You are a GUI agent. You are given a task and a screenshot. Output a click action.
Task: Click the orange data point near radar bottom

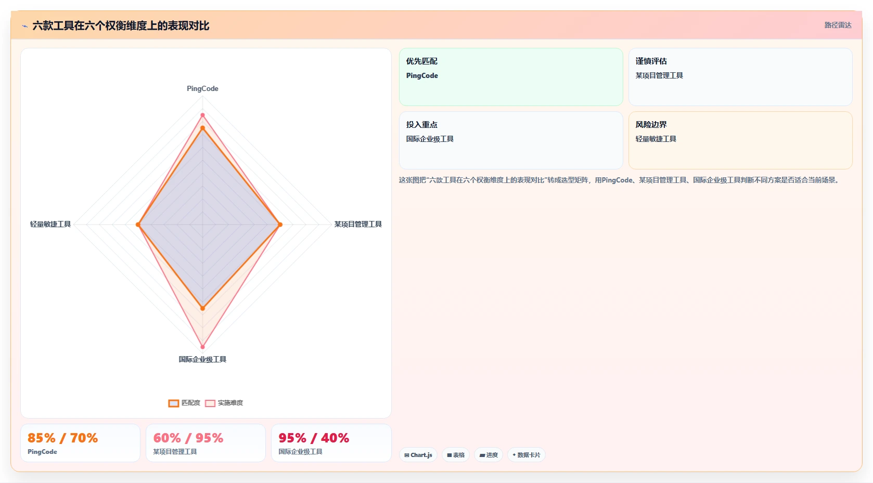pyautogui.click(x=202, y=308)
